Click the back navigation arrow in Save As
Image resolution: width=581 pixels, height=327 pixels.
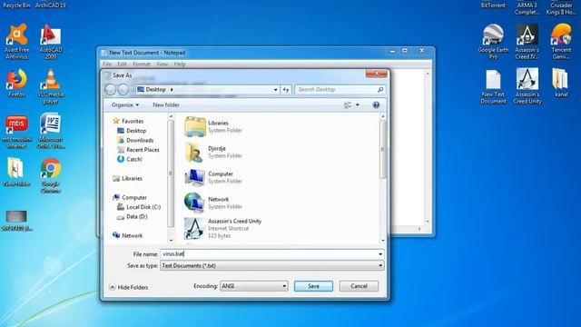pos(110,89)
